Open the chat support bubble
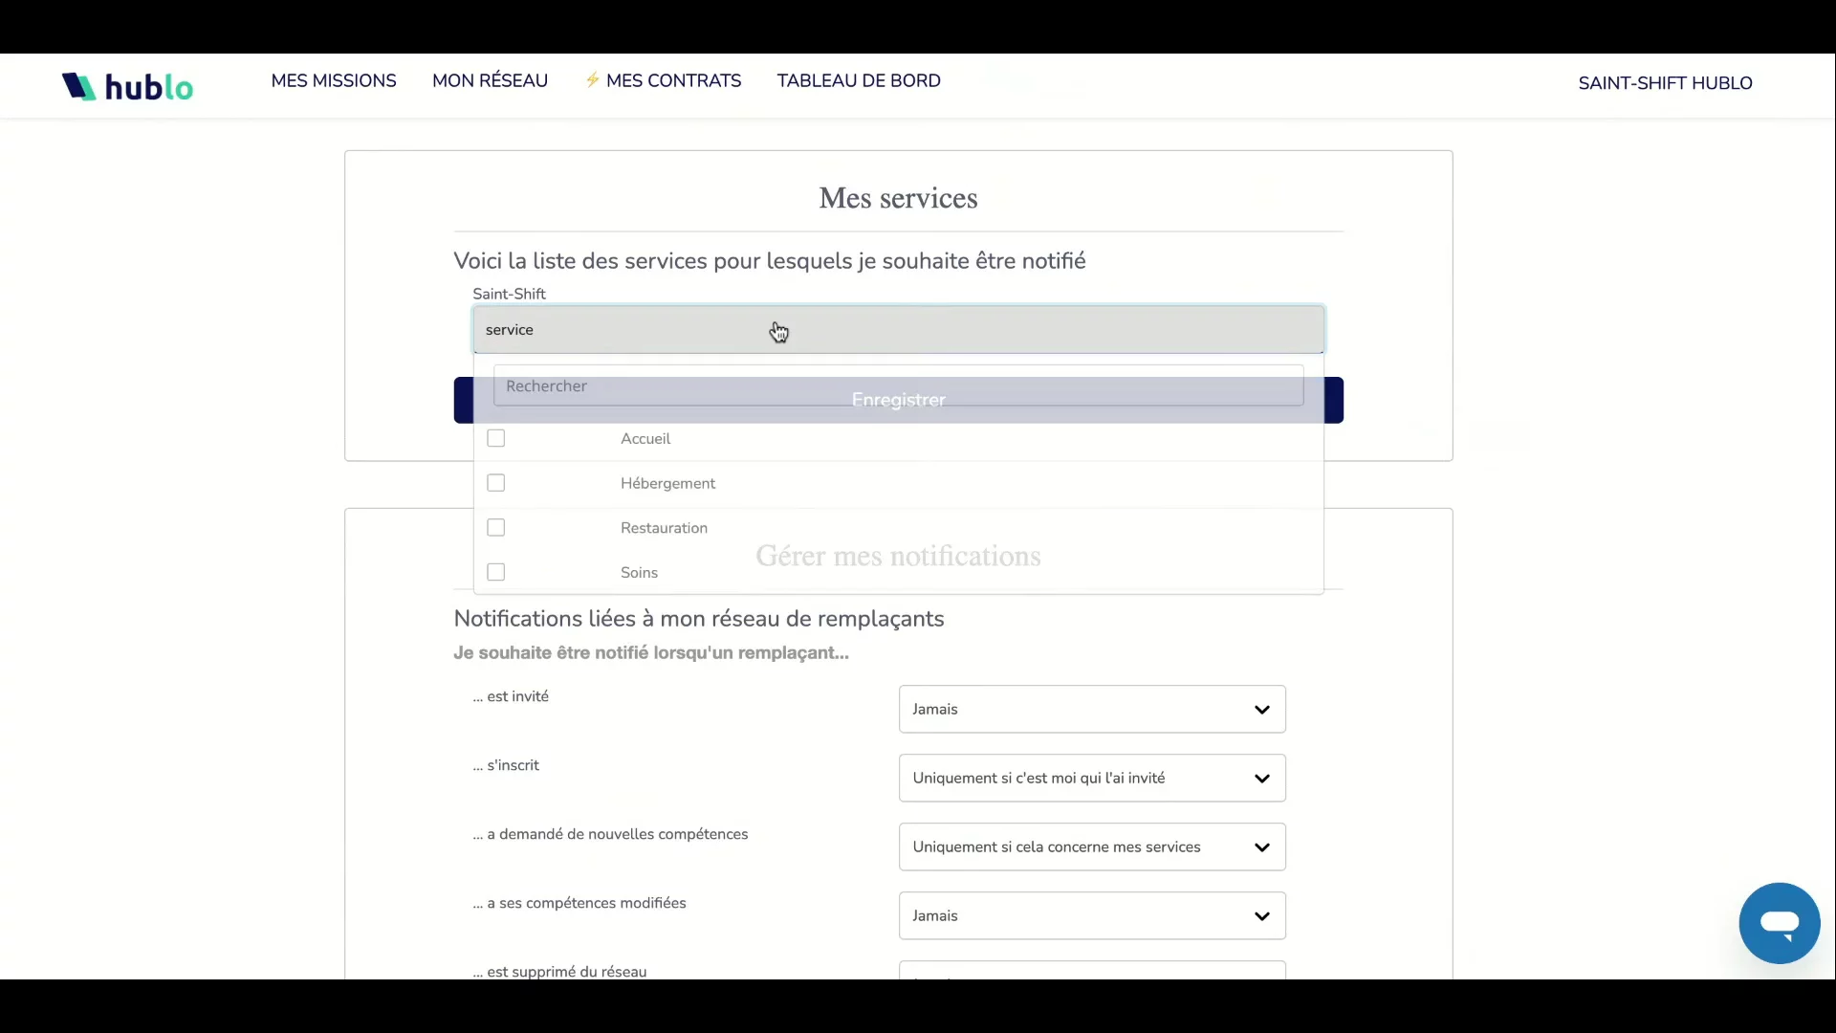The height and width of the screenshot is (1033, 1836). 1779,923
